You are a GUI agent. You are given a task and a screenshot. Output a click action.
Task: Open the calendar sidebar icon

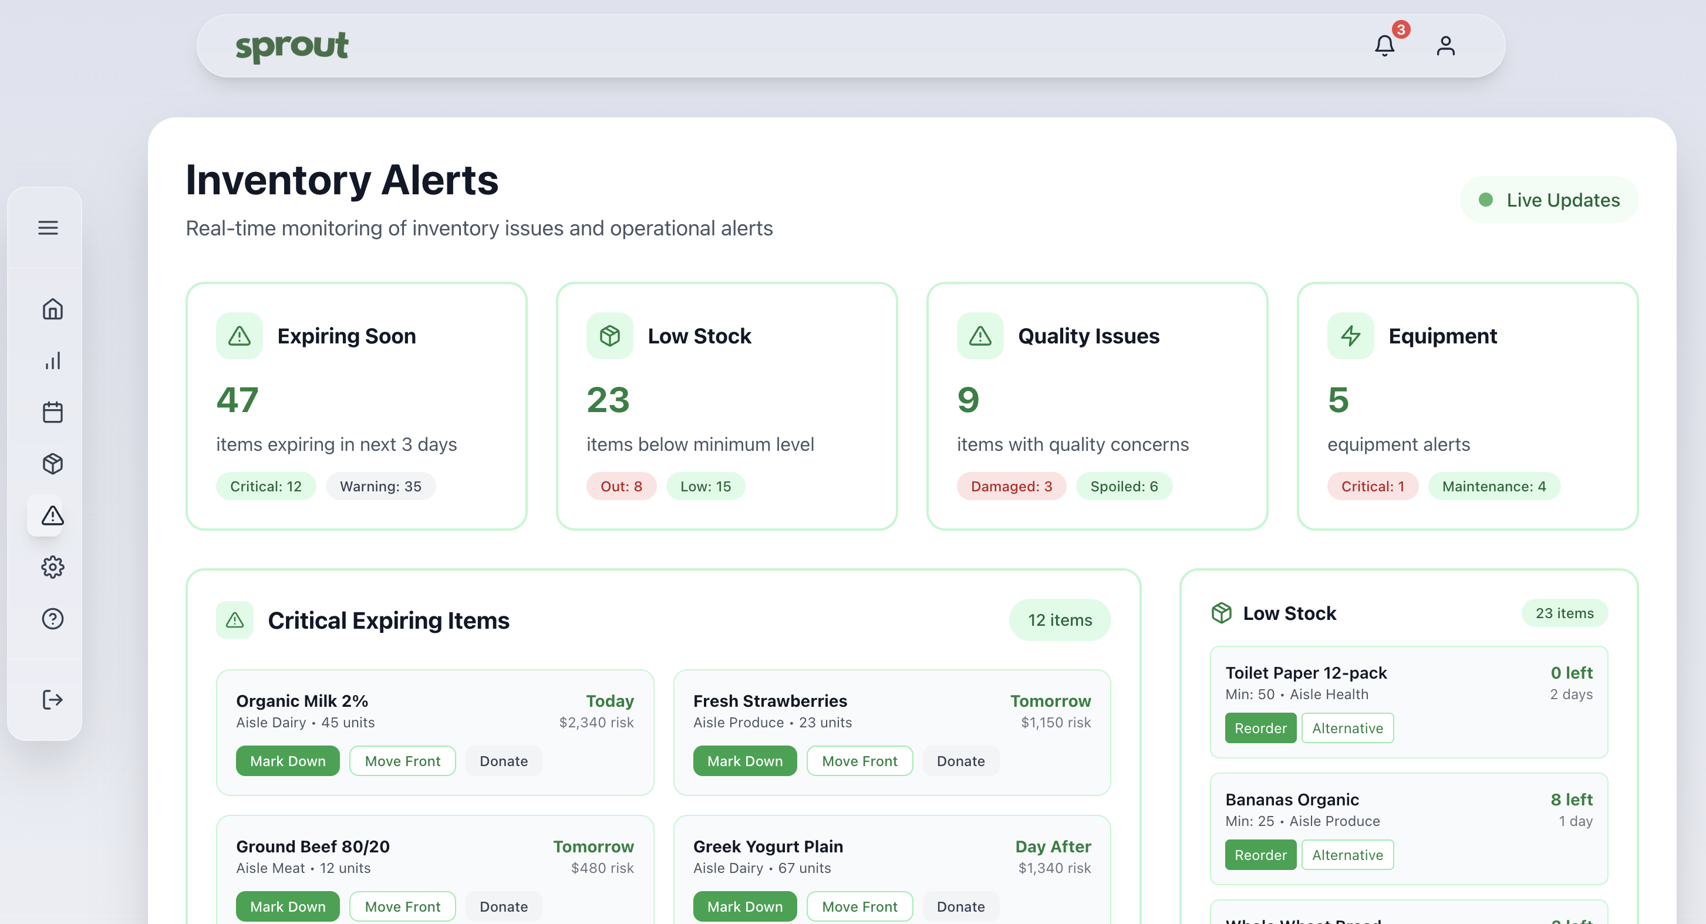coord(52,412)
